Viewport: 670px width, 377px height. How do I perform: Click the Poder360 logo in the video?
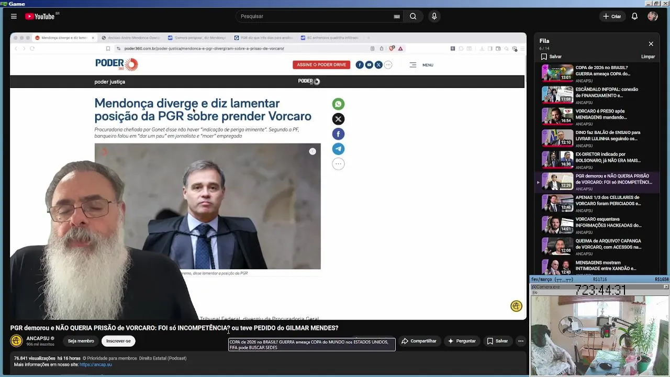[116, 64]
